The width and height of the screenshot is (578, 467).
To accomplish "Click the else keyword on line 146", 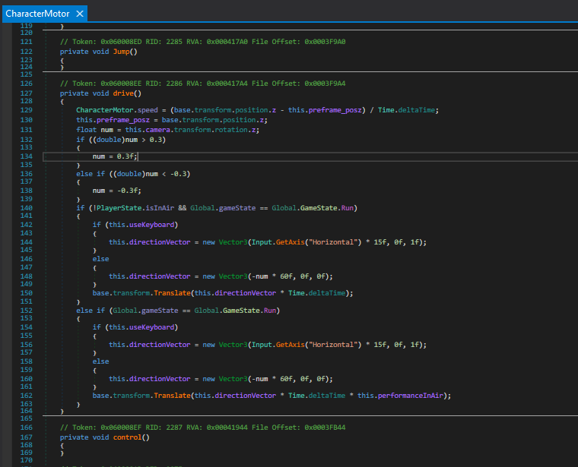I will click(100, 259).
